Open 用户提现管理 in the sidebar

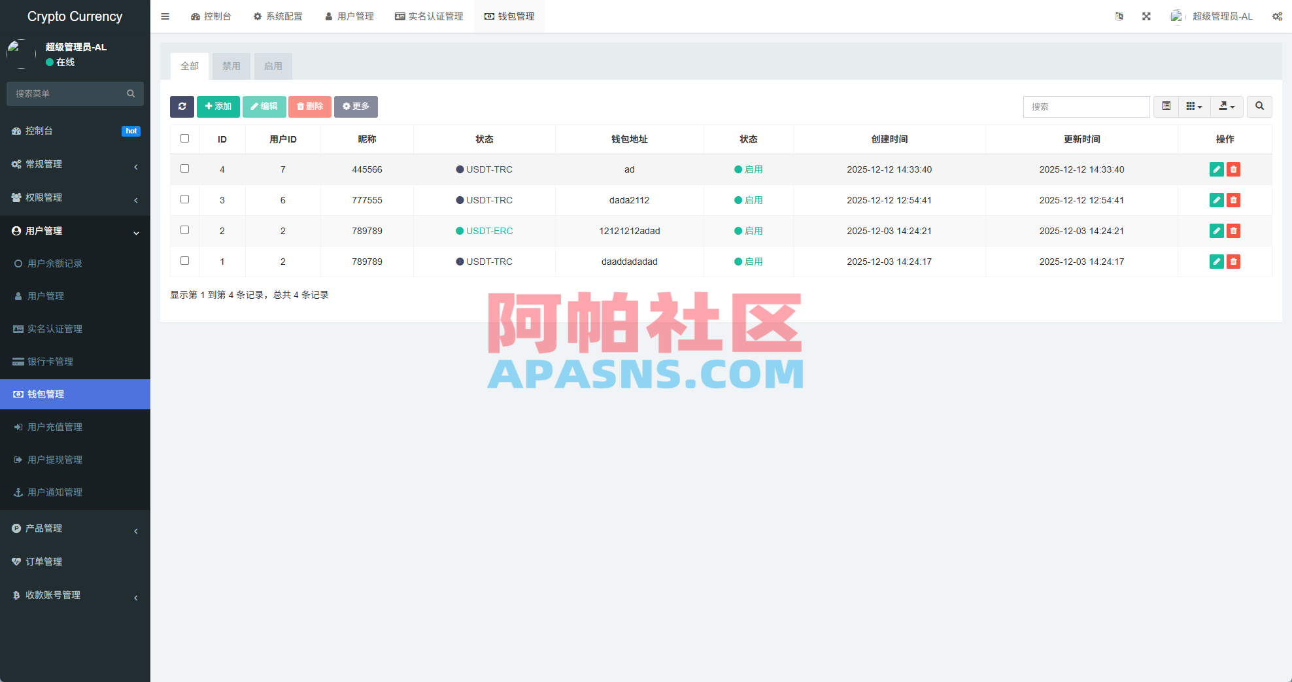pyautogui.click(x=75, y=460)
